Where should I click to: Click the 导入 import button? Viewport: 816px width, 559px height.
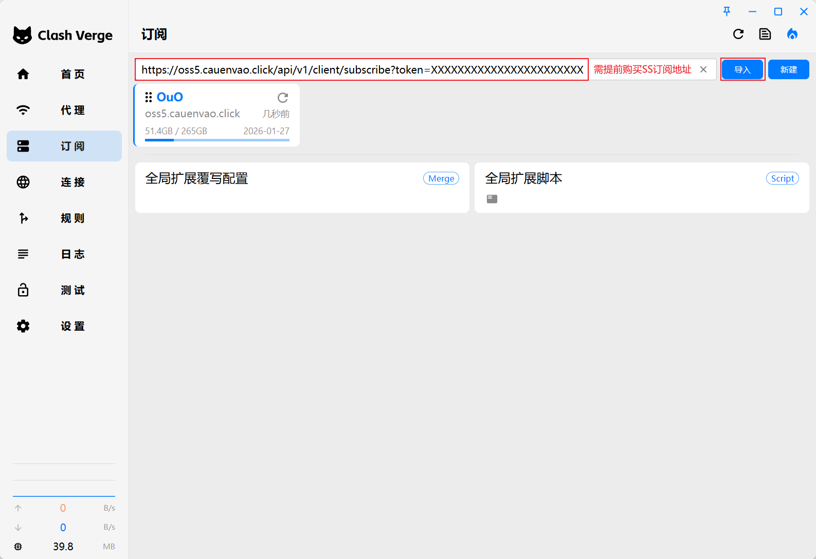[x=742, y=69]
